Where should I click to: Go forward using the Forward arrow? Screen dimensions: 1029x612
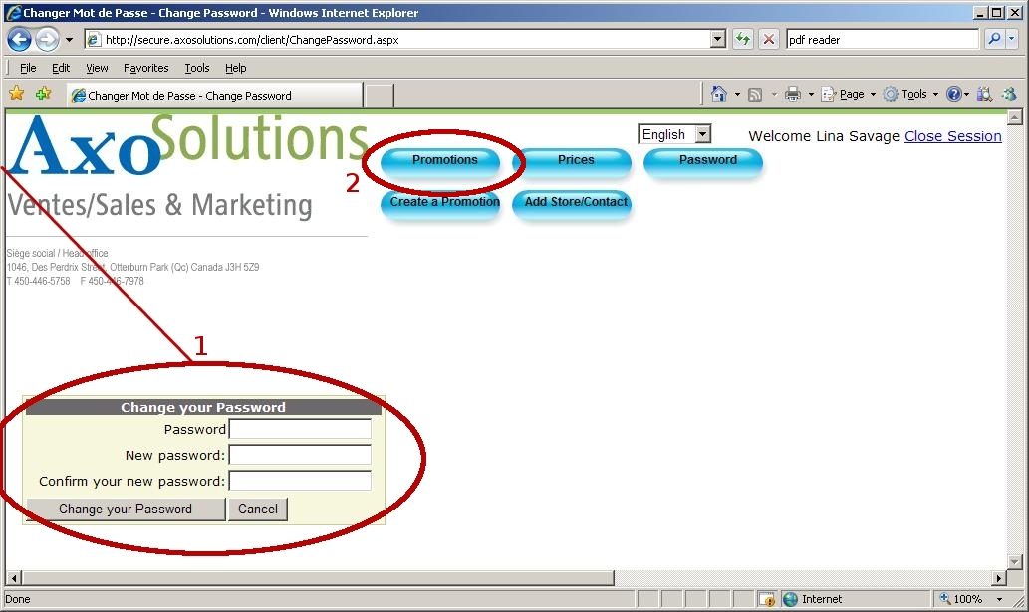(47, 40)
